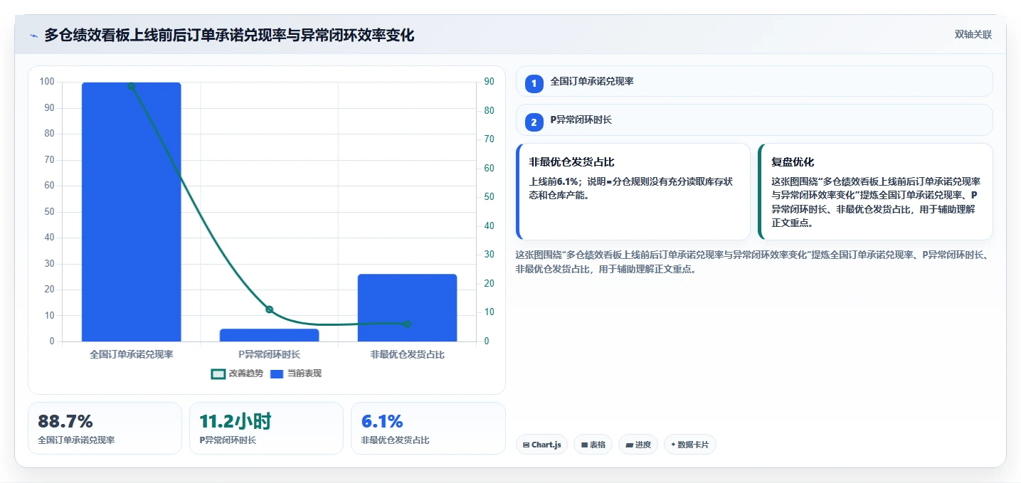The height and width of the screenshot is (483, 1021).
Task: Select the 88.7% metric card
Action: [x=105, y=428]
